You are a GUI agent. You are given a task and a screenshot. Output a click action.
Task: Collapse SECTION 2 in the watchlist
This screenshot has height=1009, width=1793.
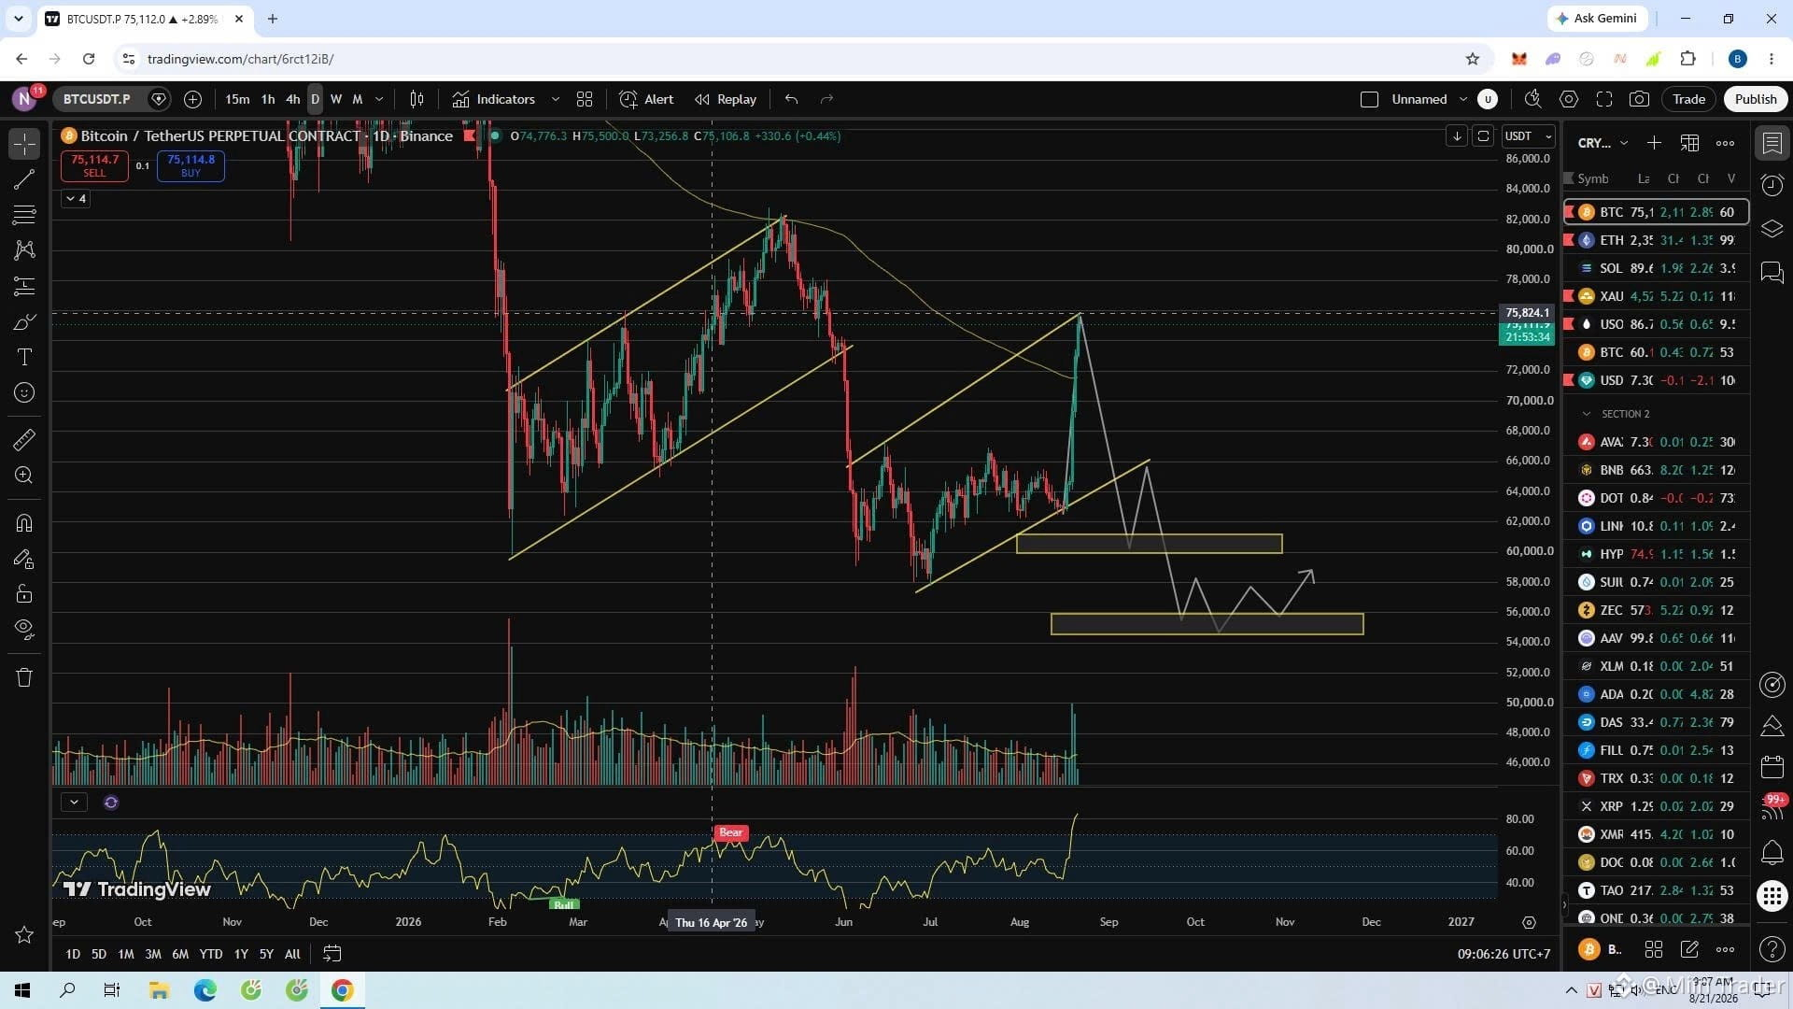1587,414
